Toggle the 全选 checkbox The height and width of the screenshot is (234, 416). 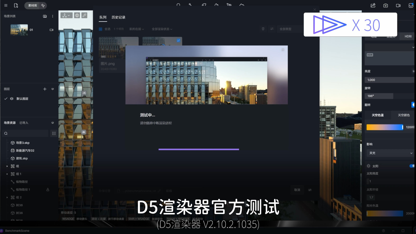coord(101,29)
